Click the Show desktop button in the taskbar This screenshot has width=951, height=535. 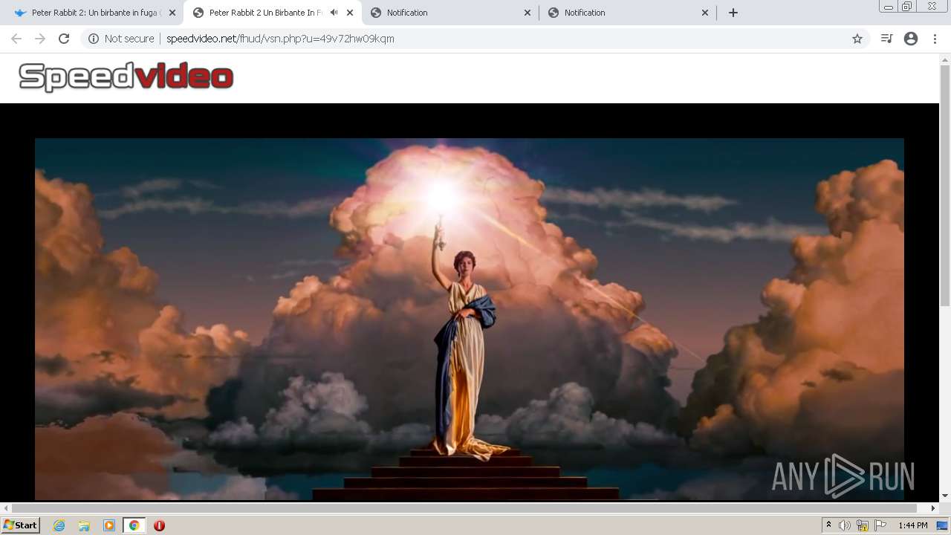click(x=944, y=525)
